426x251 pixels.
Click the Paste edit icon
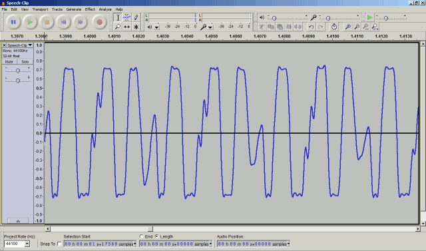pos(280,27)
